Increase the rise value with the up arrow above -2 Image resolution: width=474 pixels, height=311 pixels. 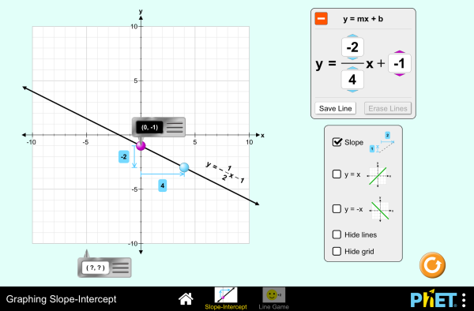pos(352,36)
